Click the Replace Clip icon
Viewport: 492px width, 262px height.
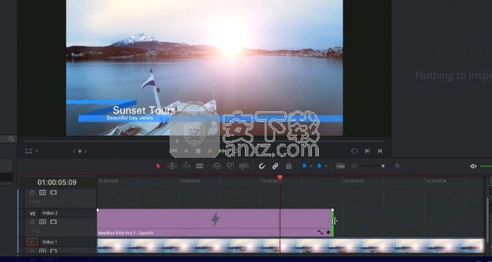[x=244, y=166]
